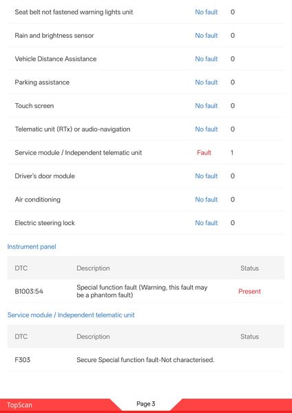Viewport: 292px width, 413px height.
Task: Click No fault next to Driver's door module
Action: tap(207, 176)
